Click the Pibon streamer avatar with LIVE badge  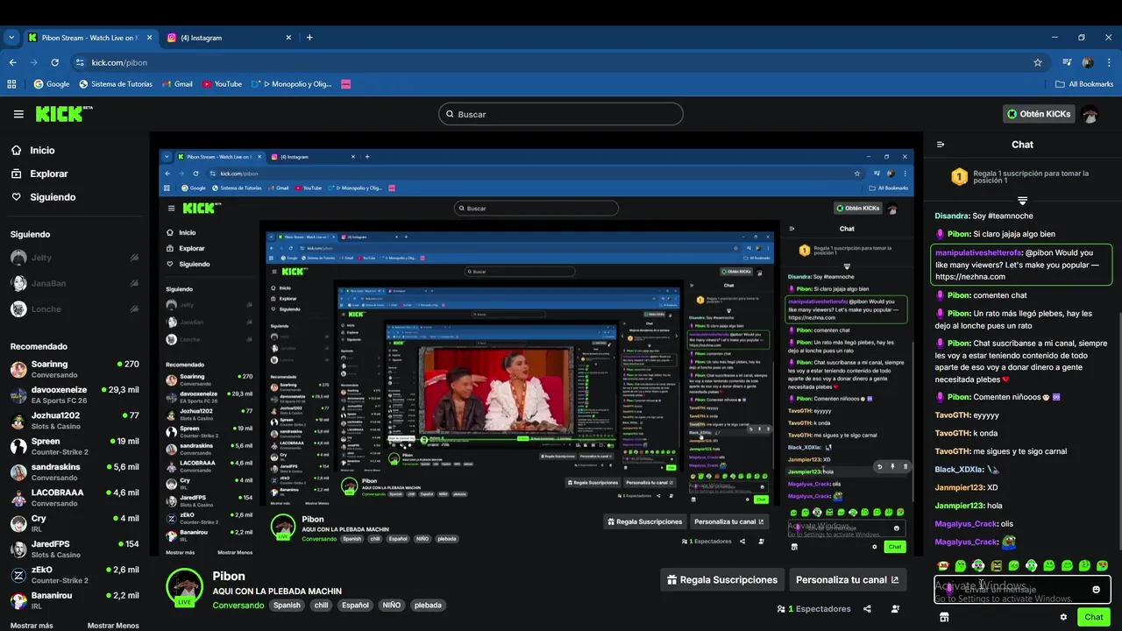point(185,587)
